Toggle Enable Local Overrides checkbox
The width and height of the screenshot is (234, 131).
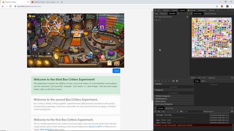(x=156, y=17)
